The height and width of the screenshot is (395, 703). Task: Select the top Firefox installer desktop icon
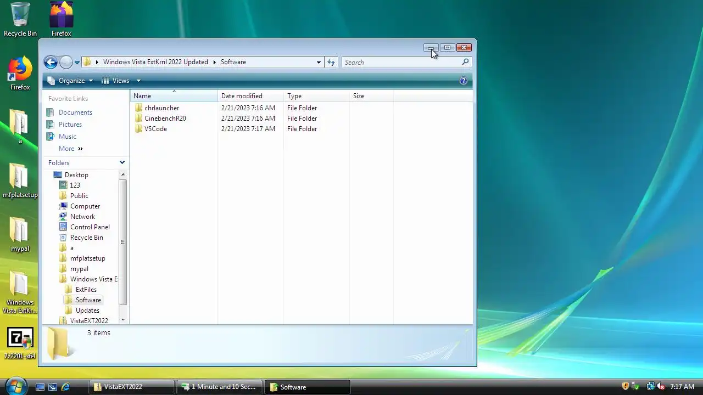[x=62, y=20]
